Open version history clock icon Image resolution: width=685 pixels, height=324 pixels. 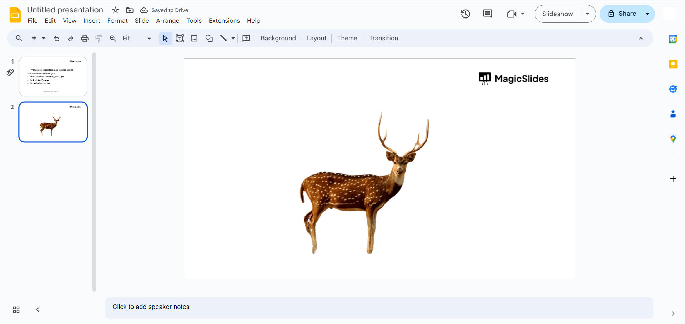point(465,14)
